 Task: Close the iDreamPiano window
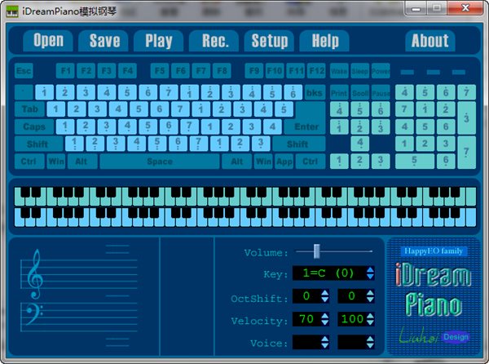(x=465, y=8)
